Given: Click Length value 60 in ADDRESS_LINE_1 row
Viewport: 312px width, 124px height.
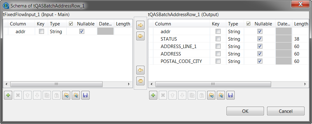Looking at the screenshot, I should click(296, 46).
